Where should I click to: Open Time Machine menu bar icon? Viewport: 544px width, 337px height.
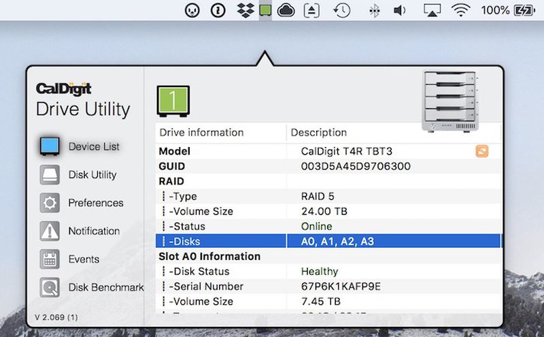[x=342, y=10]
